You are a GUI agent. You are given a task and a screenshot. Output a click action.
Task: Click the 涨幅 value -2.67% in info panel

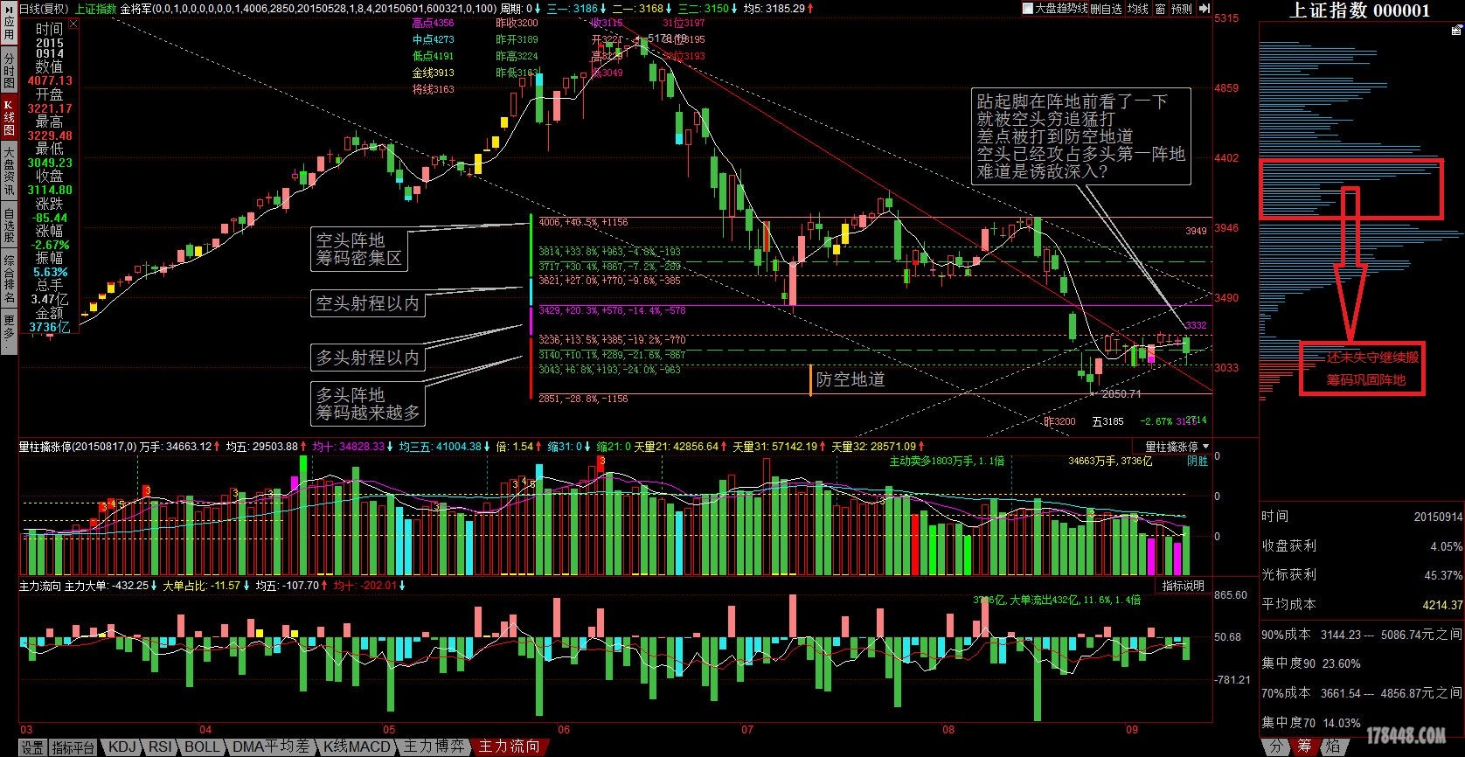[49, 245]
